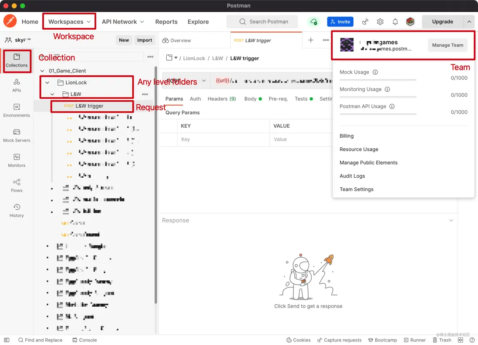The image size is (478, 345).
Task: Select the Pre-req. tab
Action: [x=278, y=99]
